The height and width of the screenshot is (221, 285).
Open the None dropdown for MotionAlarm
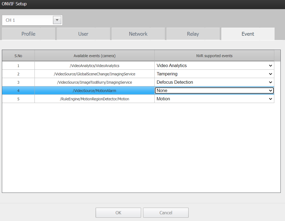(x=214, y=91)
